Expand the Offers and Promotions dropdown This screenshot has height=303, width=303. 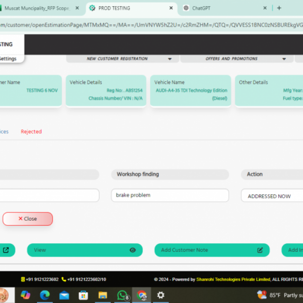[x=237, y=59]
